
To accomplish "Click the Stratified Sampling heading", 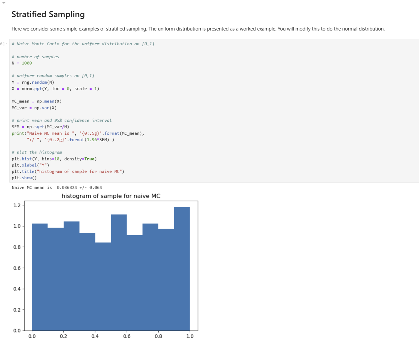I will click(48, 14).
